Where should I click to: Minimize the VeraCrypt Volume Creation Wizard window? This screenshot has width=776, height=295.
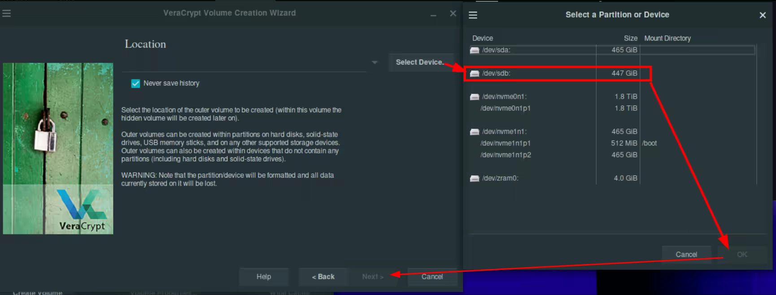(433, 15)
